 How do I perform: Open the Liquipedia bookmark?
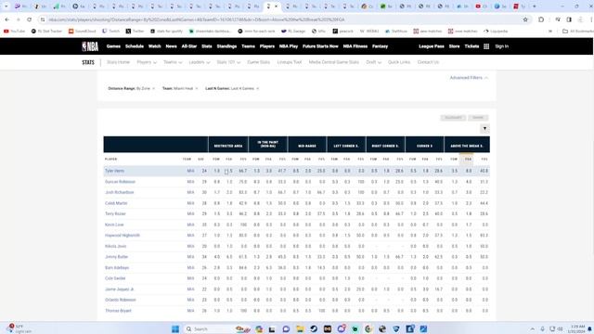coord(496,31)
